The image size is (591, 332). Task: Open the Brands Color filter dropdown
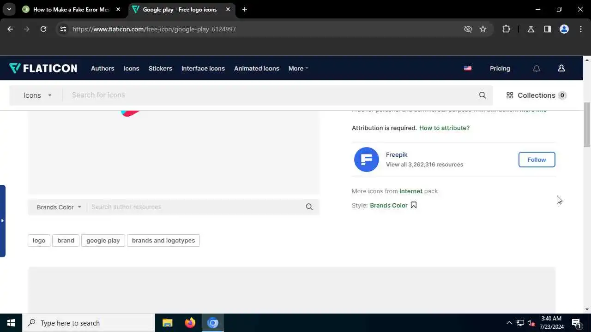coord(59,207)
